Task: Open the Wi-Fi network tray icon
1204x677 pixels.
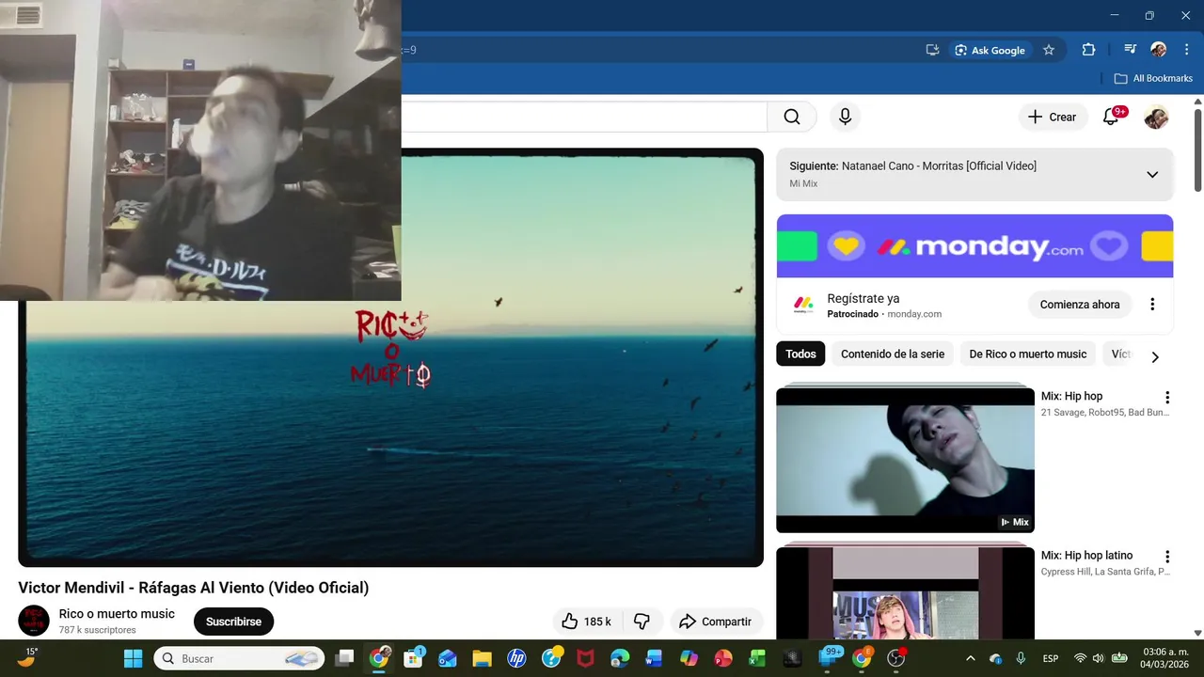Action: 1080,658
